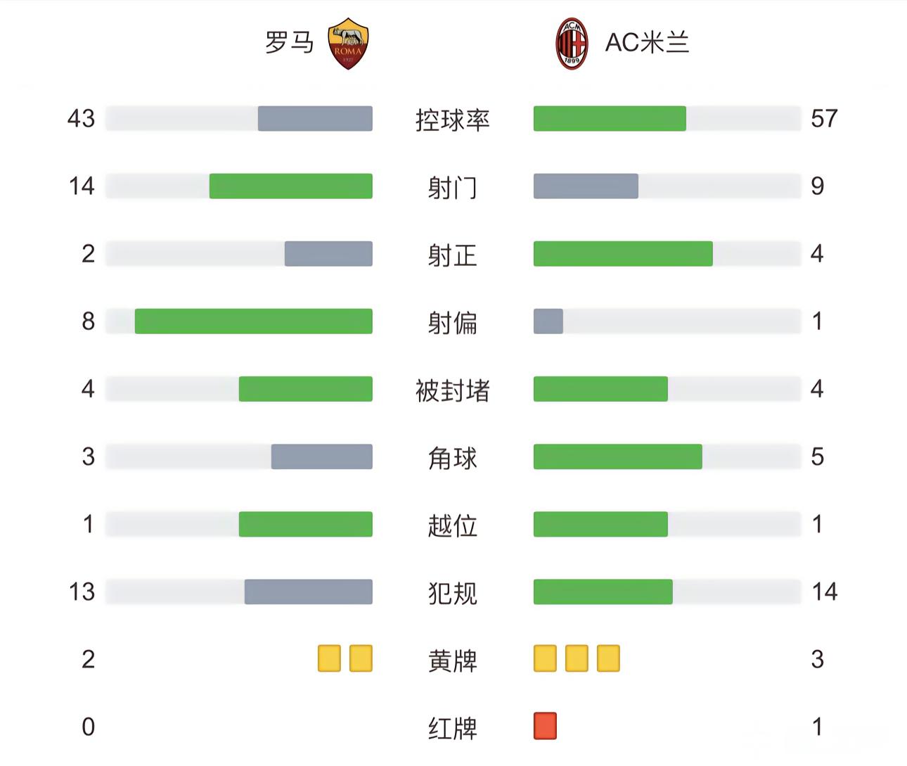Click Roma's gray 犯规 fouls bar
This screenshot has height=766, width=907.
(308, 592)
